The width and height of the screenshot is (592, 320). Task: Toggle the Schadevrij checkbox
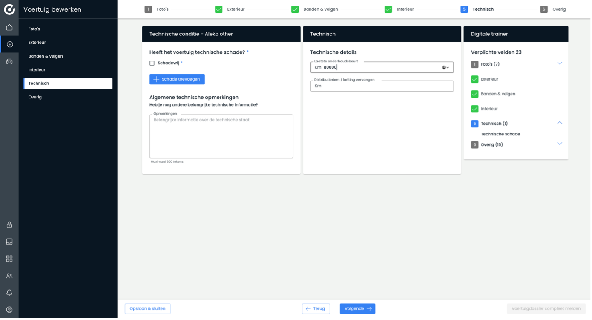tap(152, 63)
